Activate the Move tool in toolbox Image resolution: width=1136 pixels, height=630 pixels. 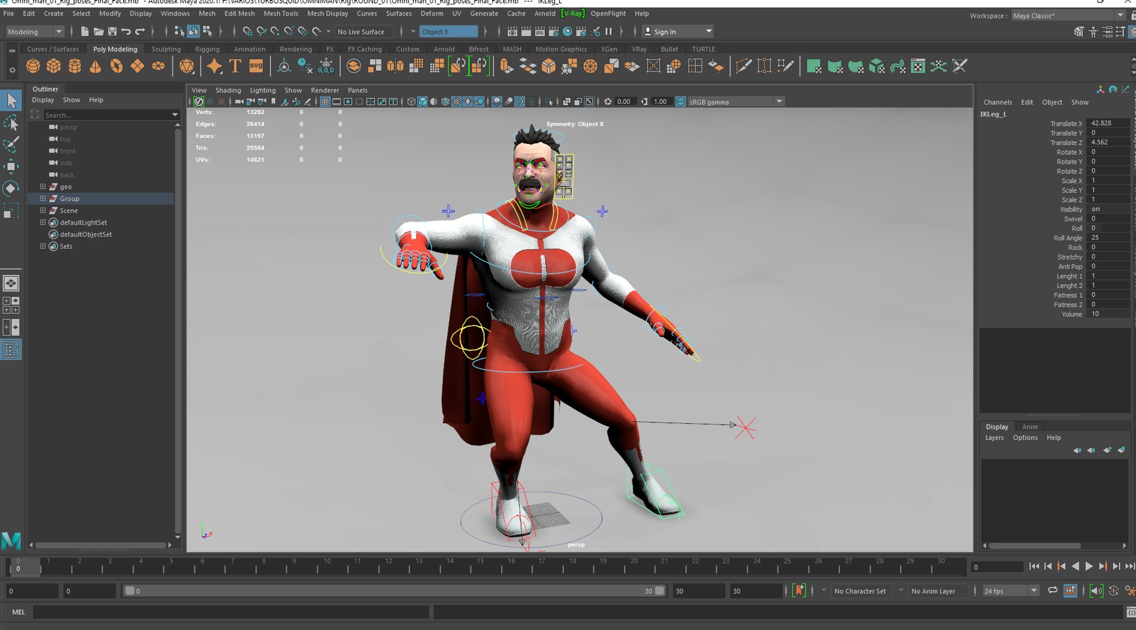click(x=11, y=167)
